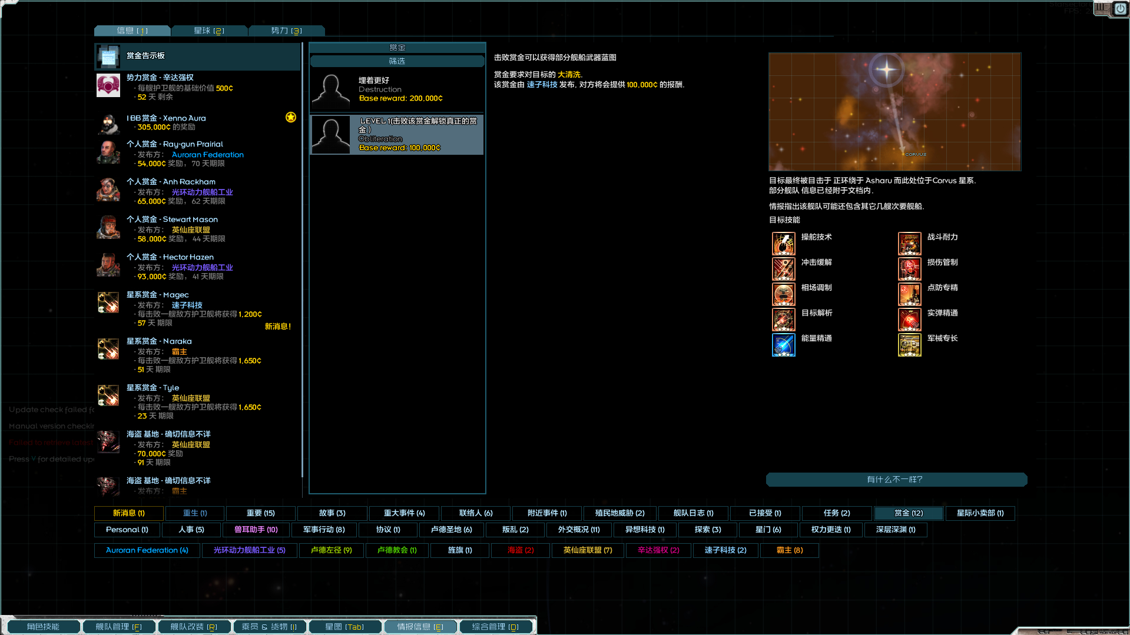
Task: Select the 能量精通 blue skill icon
Action: [783, 345]
